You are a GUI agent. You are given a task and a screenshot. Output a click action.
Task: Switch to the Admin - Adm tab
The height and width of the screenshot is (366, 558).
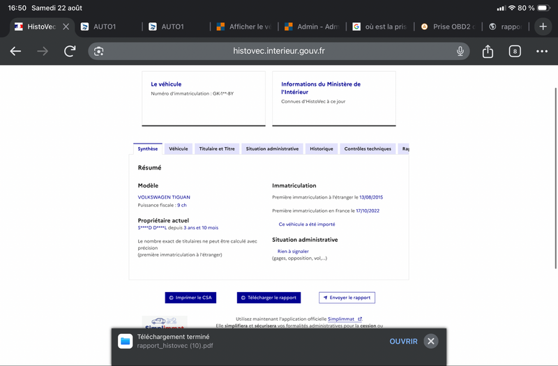point(312,26)
